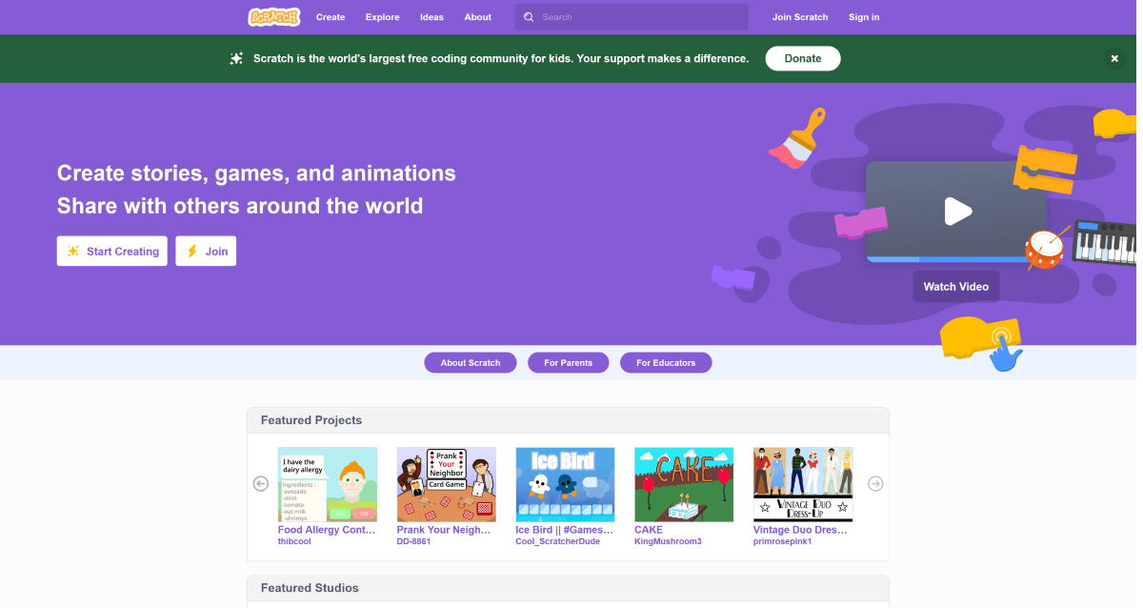1143x608 pixels.
Task: Click the 'Prank Your Neigh...' project title
Action: (x=444, y=530)
